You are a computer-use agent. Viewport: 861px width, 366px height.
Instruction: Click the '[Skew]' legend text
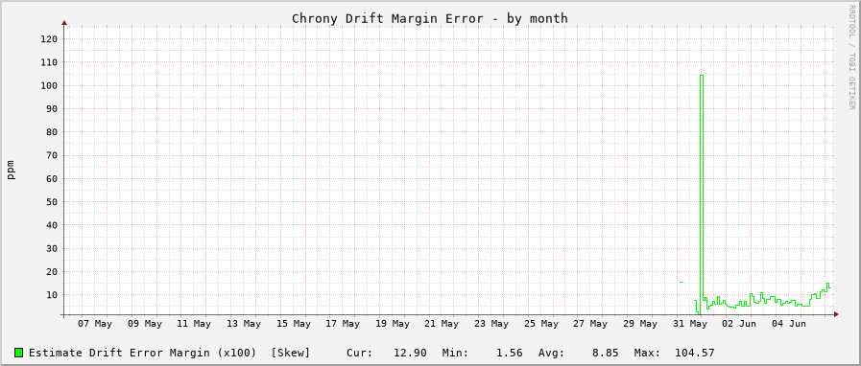pyautogui.click(x=291, y=353)
